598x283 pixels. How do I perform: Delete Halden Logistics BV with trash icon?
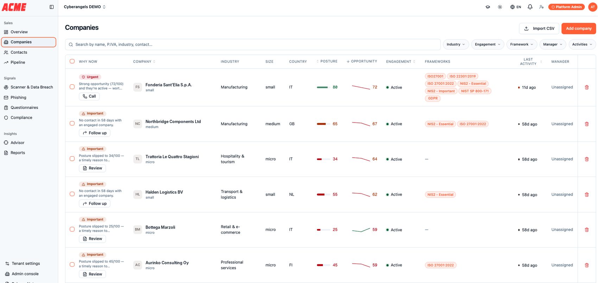587,195
